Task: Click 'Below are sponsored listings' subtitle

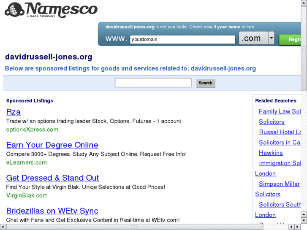Action: 130,68
